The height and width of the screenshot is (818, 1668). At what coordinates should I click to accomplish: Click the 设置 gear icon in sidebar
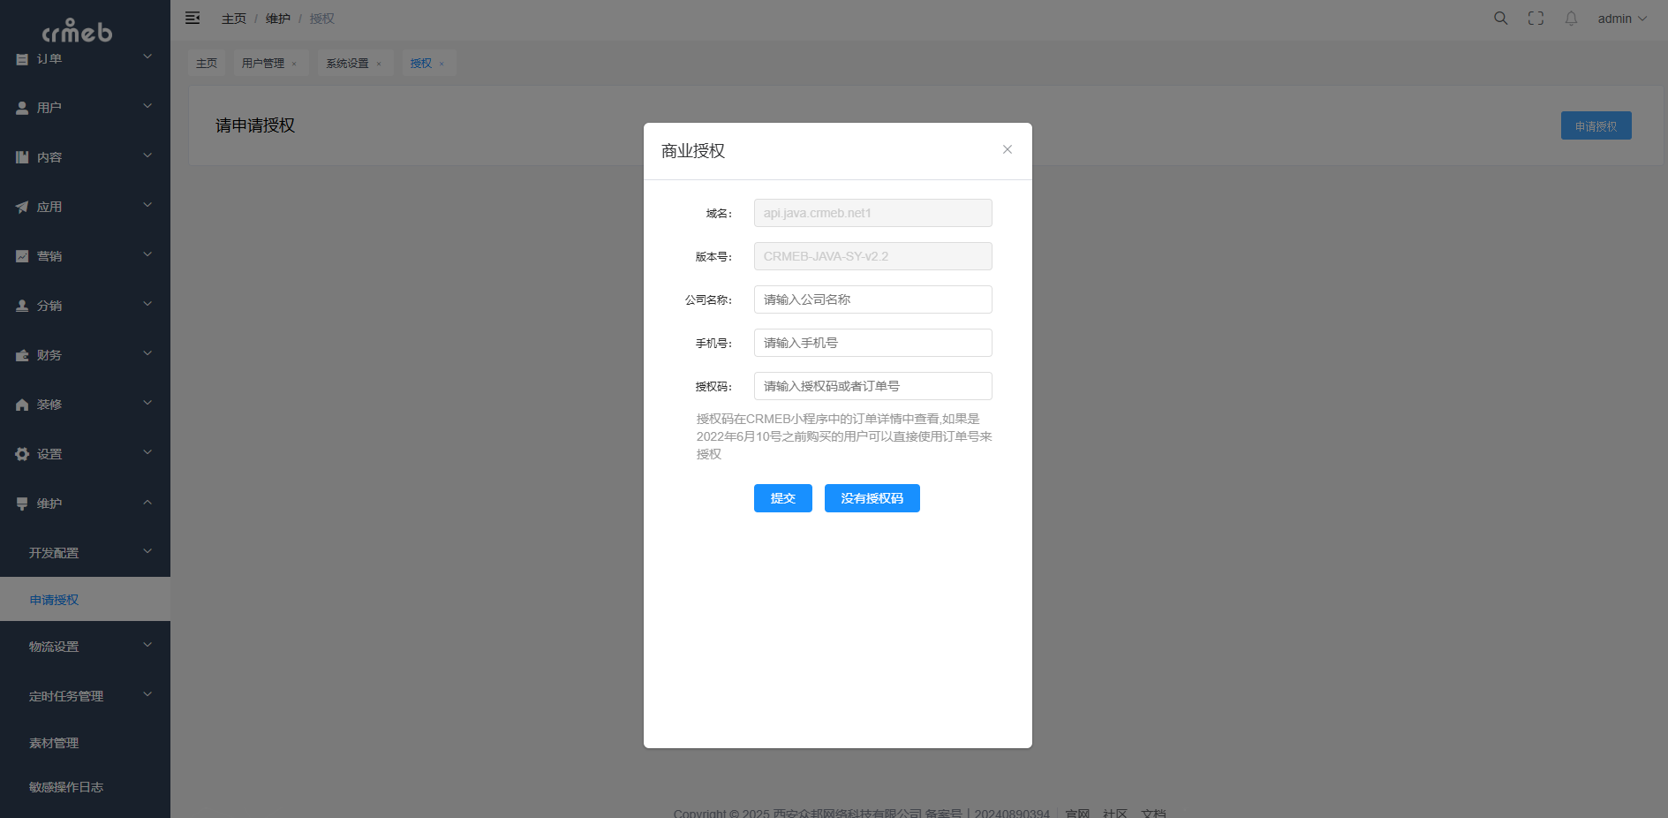point(21,453)
